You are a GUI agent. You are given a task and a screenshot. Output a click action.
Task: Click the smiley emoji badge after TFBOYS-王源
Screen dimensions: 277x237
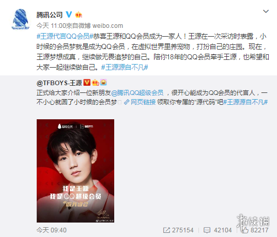click(x=103, y=82)
